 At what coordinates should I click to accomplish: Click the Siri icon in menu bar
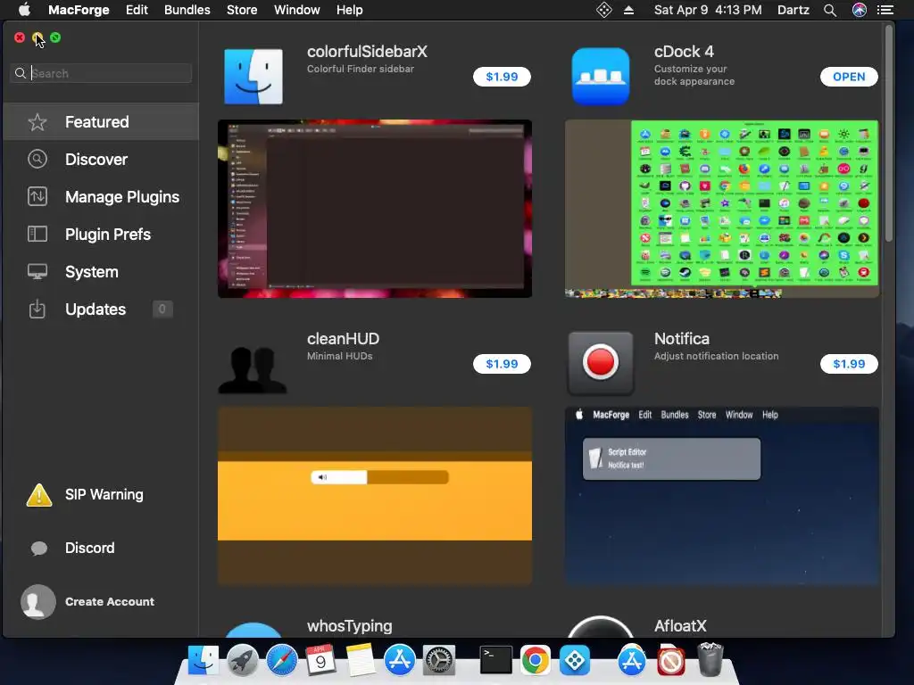pyautogui.click(x=860, y=10)
